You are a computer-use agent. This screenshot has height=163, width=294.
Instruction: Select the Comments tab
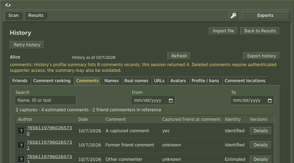point(87,81)
